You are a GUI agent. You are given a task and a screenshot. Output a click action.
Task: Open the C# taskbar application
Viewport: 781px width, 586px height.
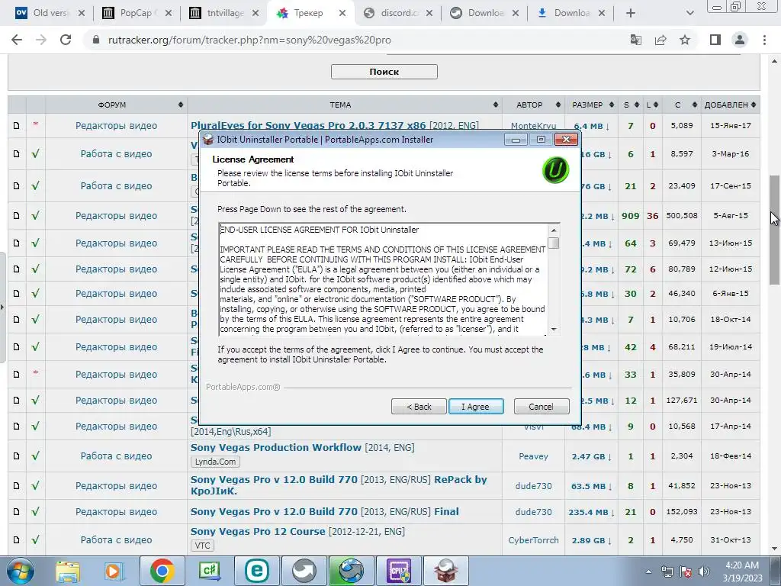(x=209, y=571)
